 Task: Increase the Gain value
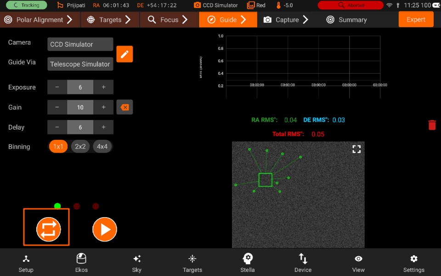[103, 107]
